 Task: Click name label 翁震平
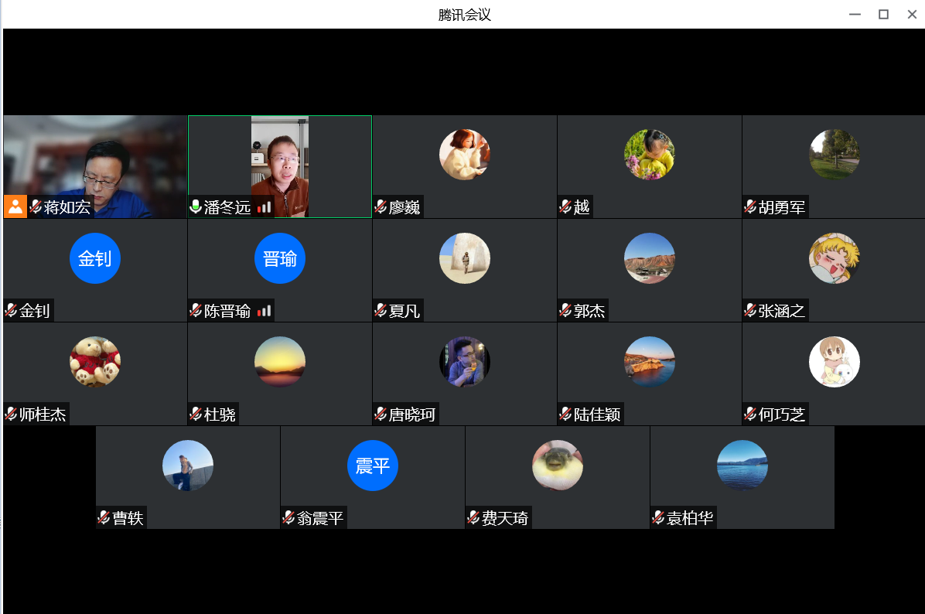pyautogui.click(x=319, y=518)
